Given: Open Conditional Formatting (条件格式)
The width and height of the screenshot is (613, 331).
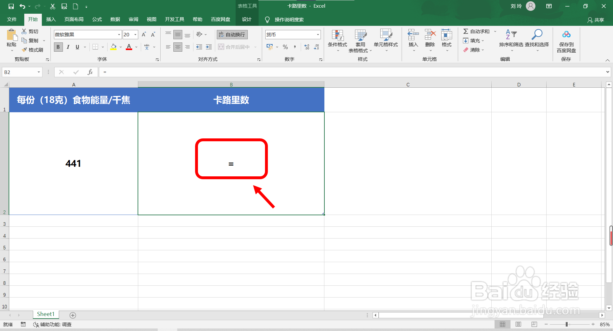Looking at the screenshot, I should point(337,41).
